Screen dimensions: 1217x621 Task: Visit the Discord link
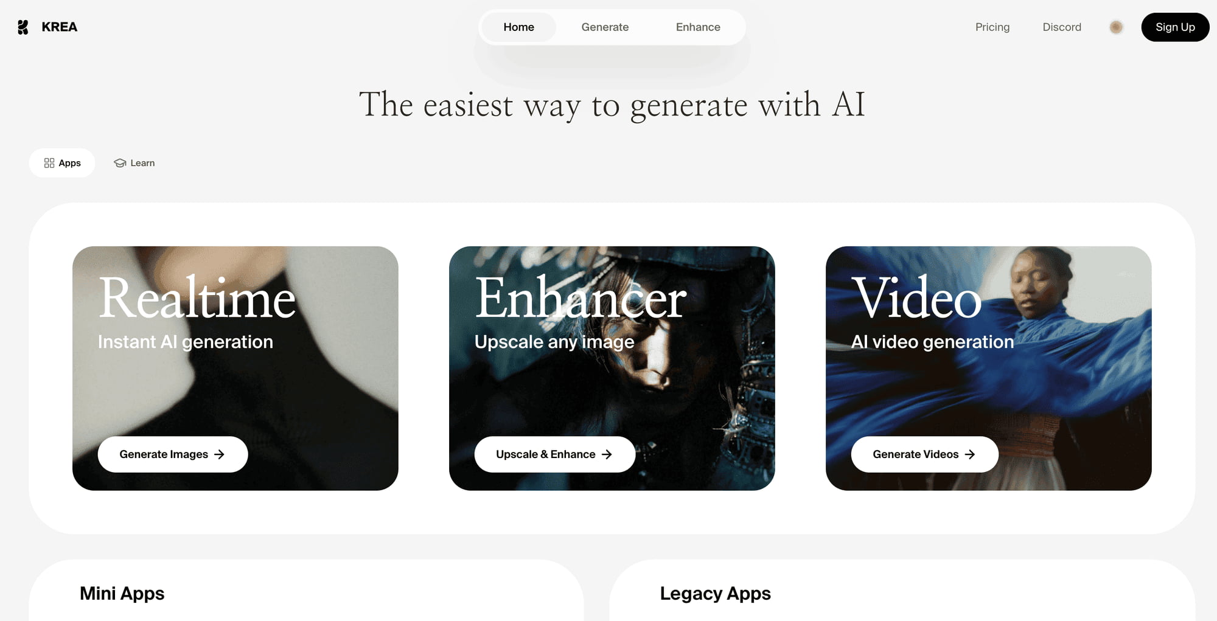click(x=1062, y=27)
